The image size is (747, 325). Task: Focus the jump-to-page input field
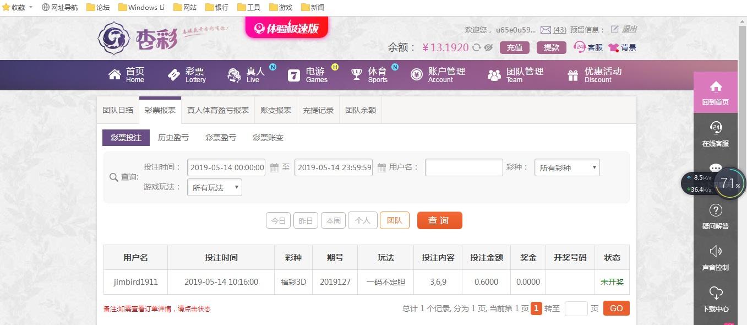(x=576, y=308)
